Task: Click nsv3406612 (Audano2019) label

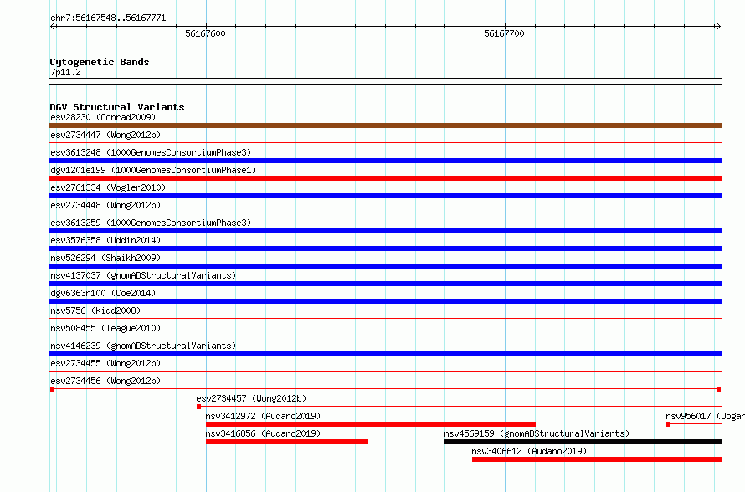Action: tap(529, 451)
